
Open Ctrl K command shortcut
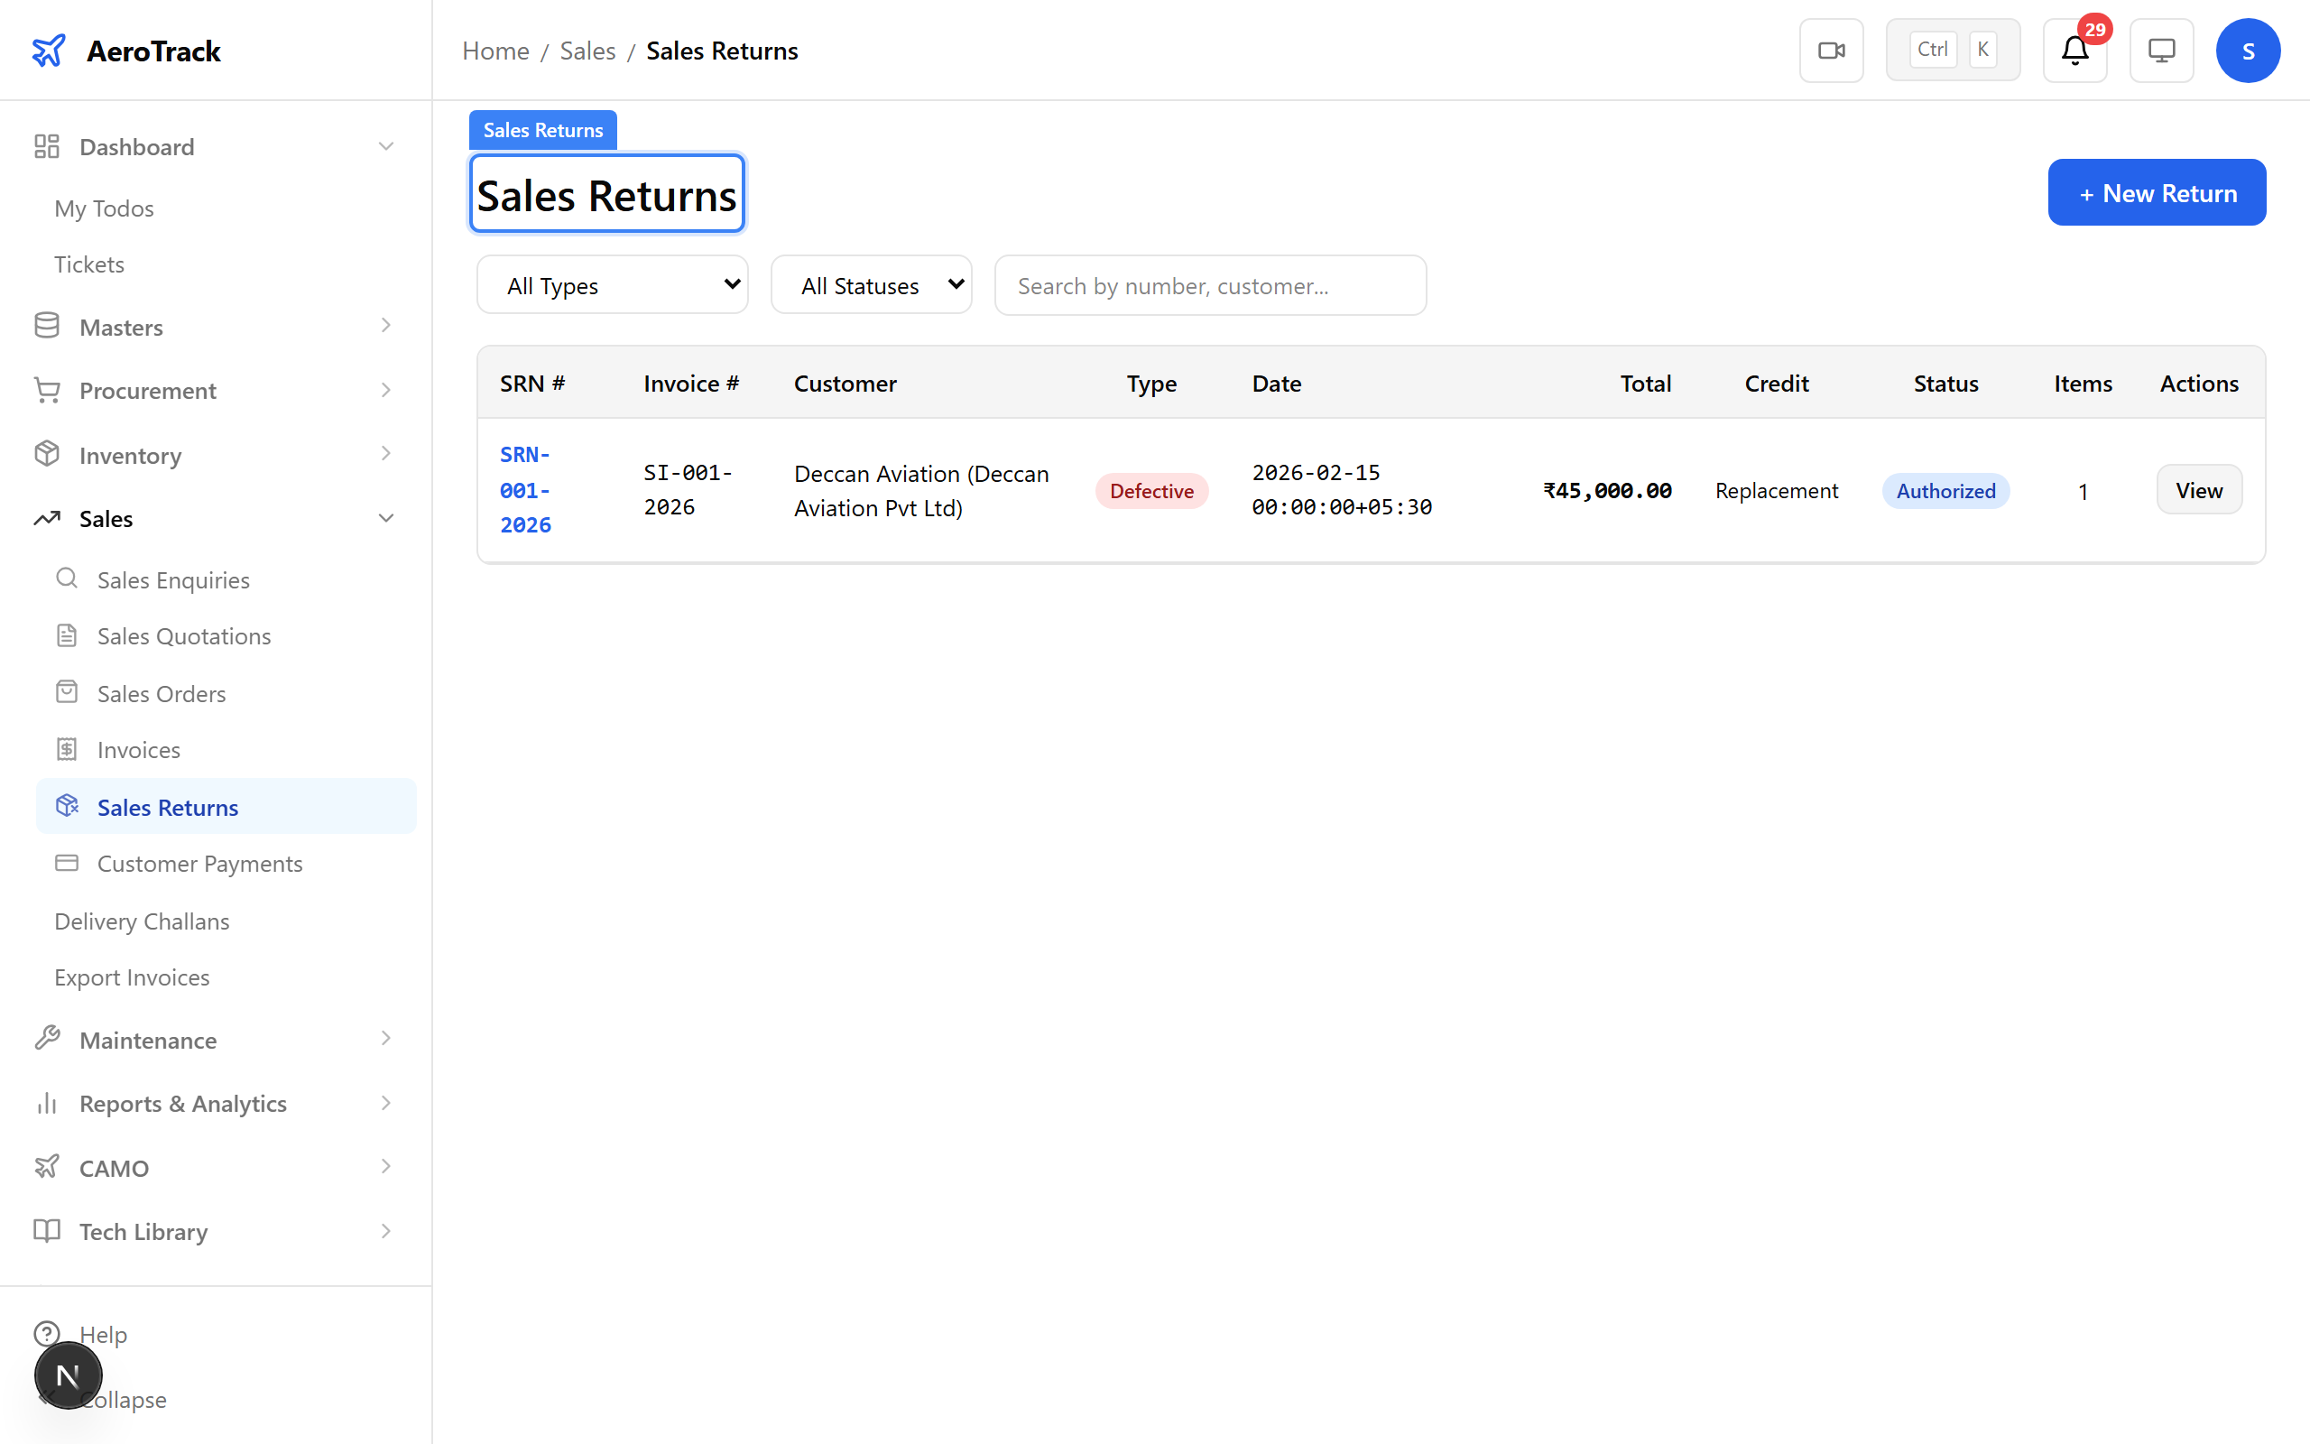pos(1953,51)
